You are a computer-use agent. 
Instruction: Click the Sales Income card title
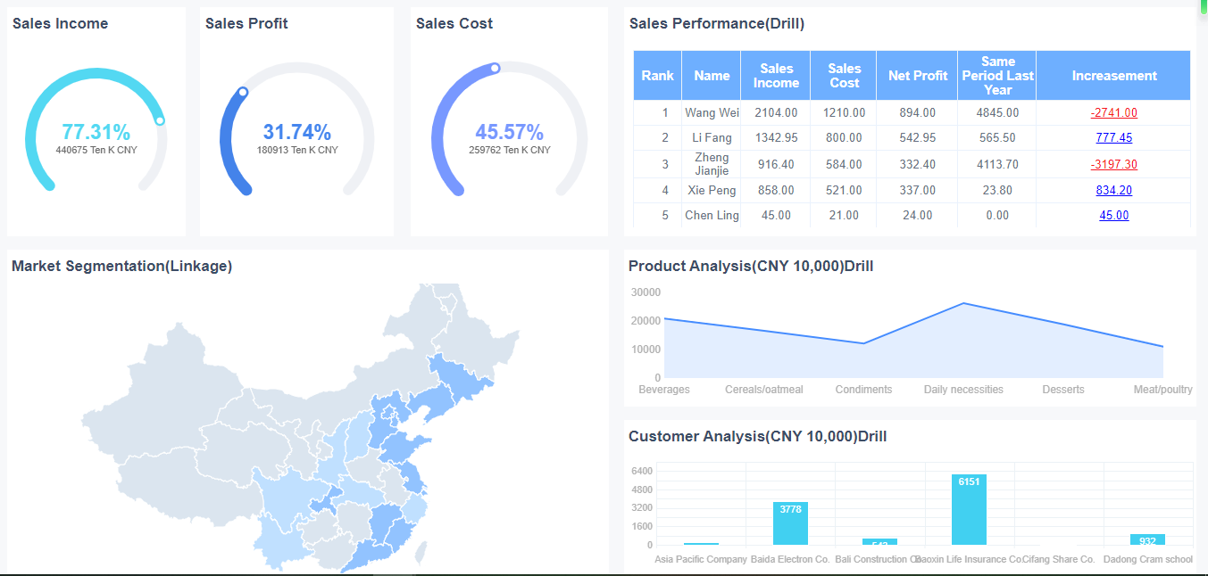tap(60, 24)
